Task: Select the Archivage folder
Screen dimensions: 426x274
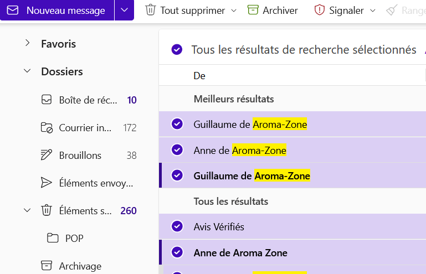Action: click(x=80, y=266)
